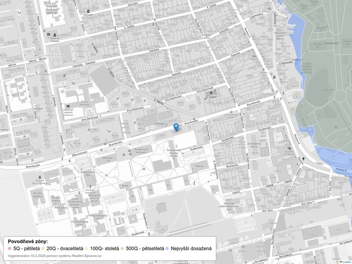
Task: Click the red 5Q pětiletá legend dot
Action: pos(10,249)
